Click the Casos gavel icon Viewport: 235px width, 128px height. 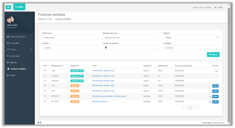(x=8, y=49)
